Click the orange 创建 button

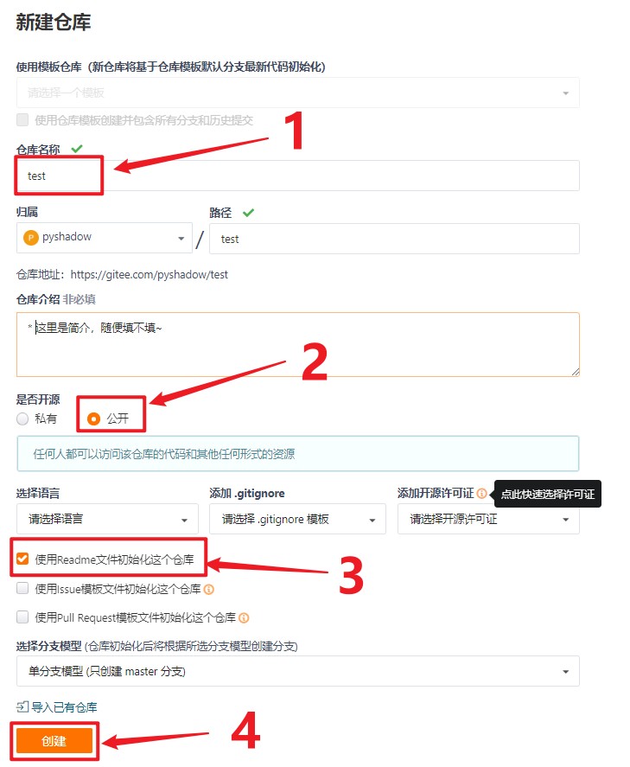(54, 740)
